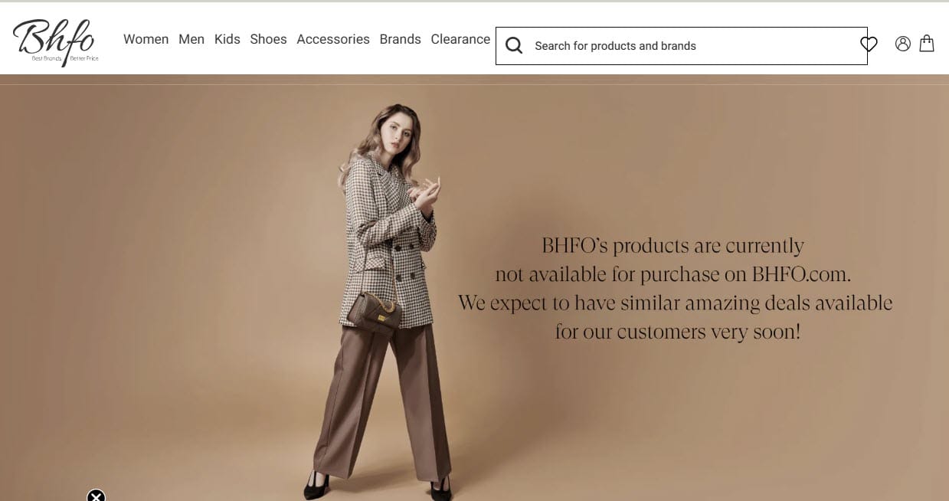Open the Brands menu
949x501 pixels.
(401, 39)
